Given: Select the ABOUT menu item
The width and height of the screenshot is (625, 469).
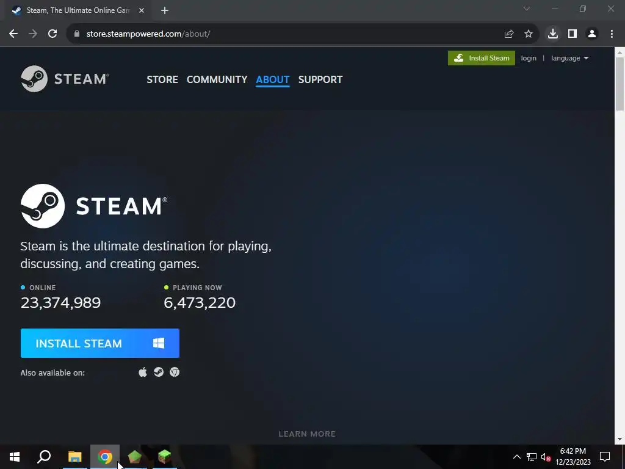Looking at the screenshot, I should click(273, 79).
